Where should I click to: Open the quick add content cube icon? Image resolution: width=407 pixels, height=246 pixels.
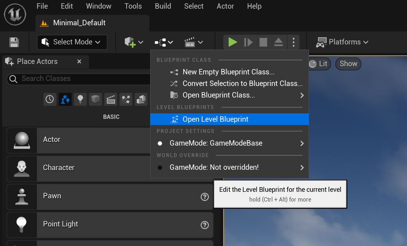[x=130, y=42]
